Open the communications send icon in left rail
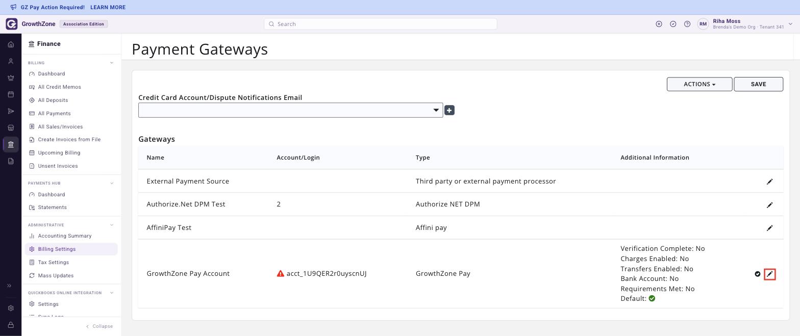 pyautogui.click(x=11, y=111)
